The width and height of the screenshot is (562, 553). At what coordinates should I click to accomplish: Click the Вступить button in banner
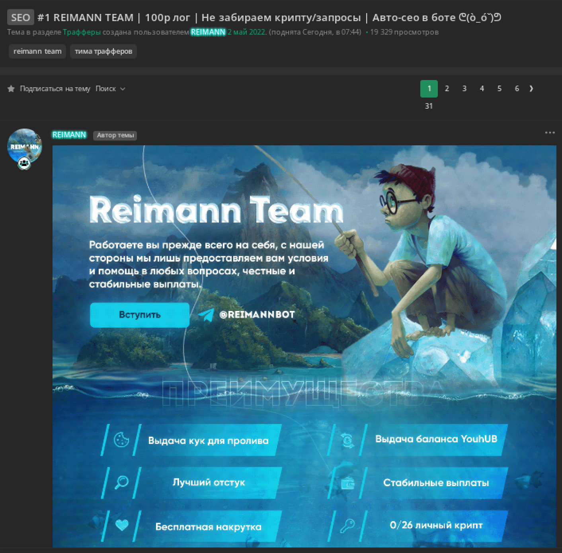point(140,315)
